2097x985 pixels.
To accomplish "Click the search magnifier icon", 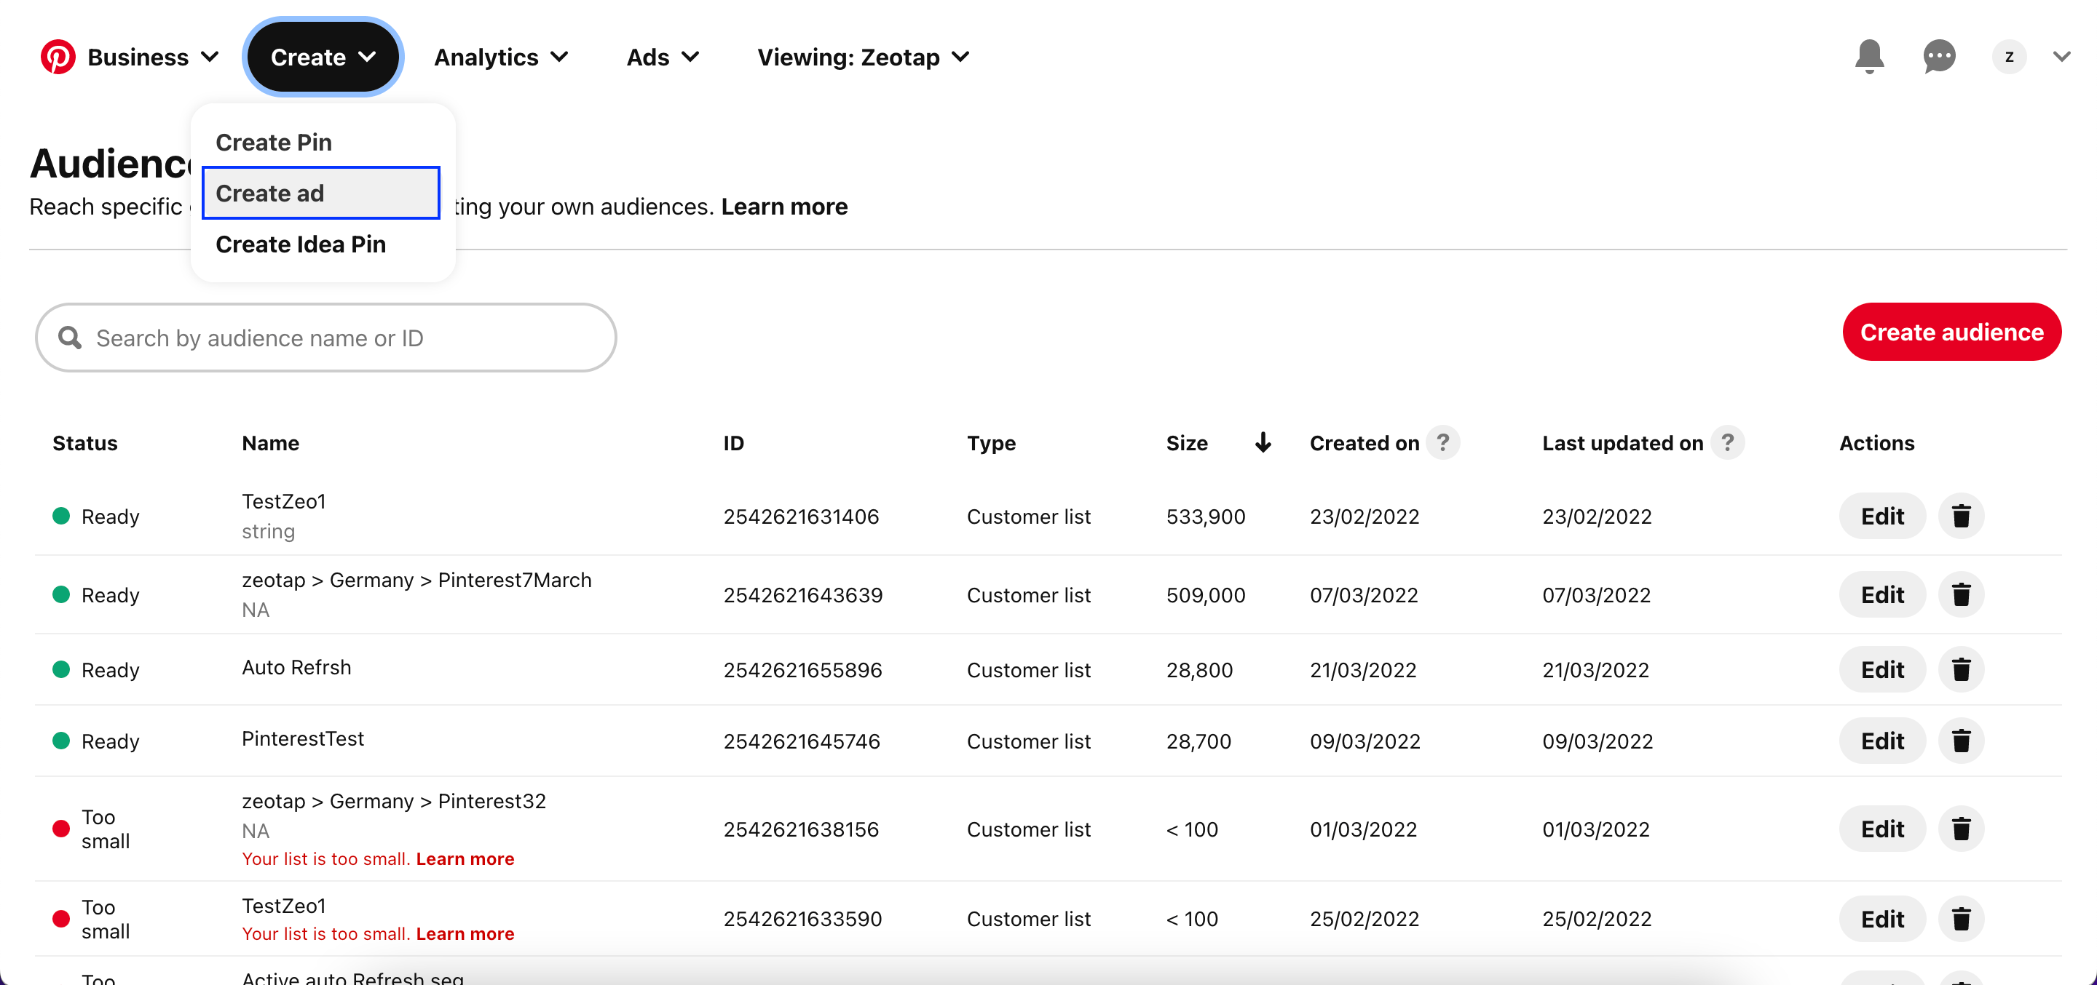I will (70, 338).
